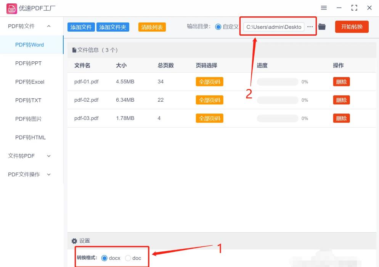The width and height of the screenshot is (379, 267).
Task: Click the 开始转换 button
Action: point(352,27)
